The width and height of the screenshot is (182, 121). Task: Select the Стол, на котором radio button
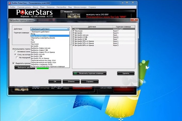15,54
